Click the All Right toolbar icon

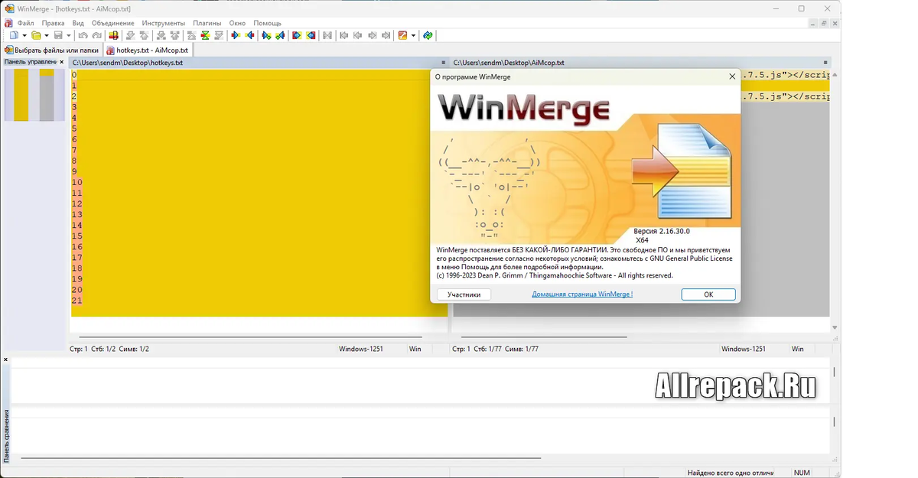pos(297,35)
